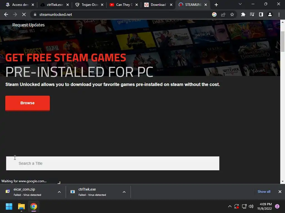Expand options for ctrlTwk.exe download
Screen dimensions: 285x213
point(124,192)
